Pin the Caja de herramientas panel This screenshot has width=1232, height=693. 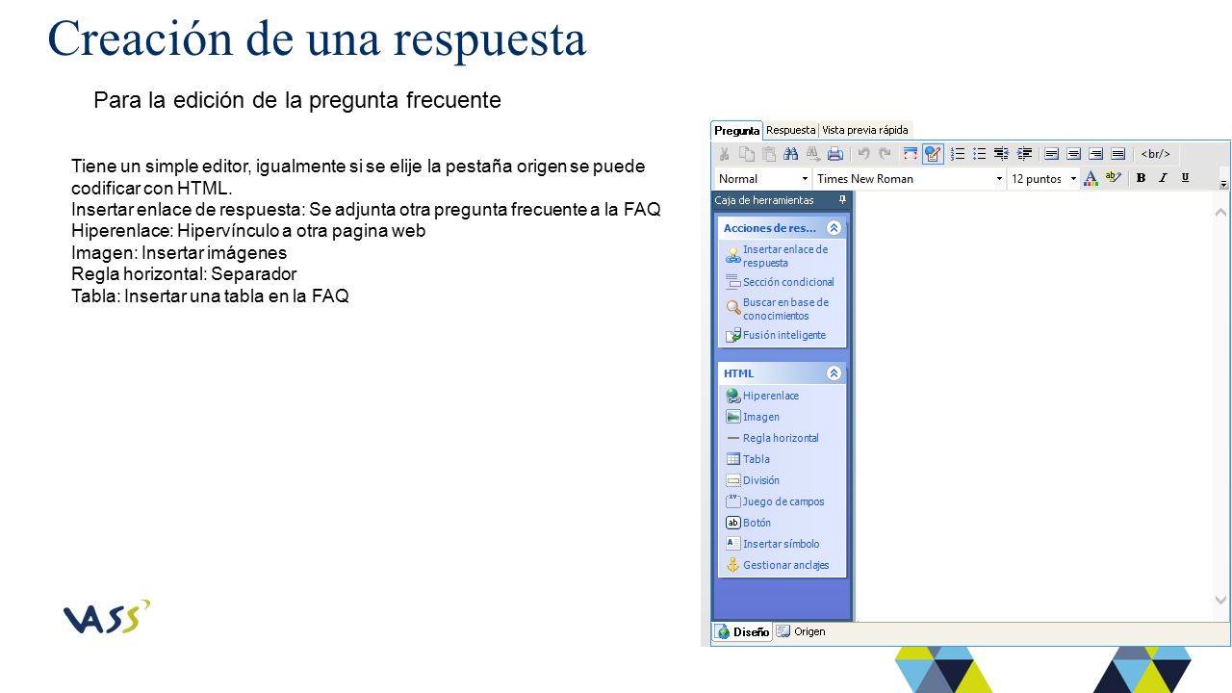tap(842, 200)
